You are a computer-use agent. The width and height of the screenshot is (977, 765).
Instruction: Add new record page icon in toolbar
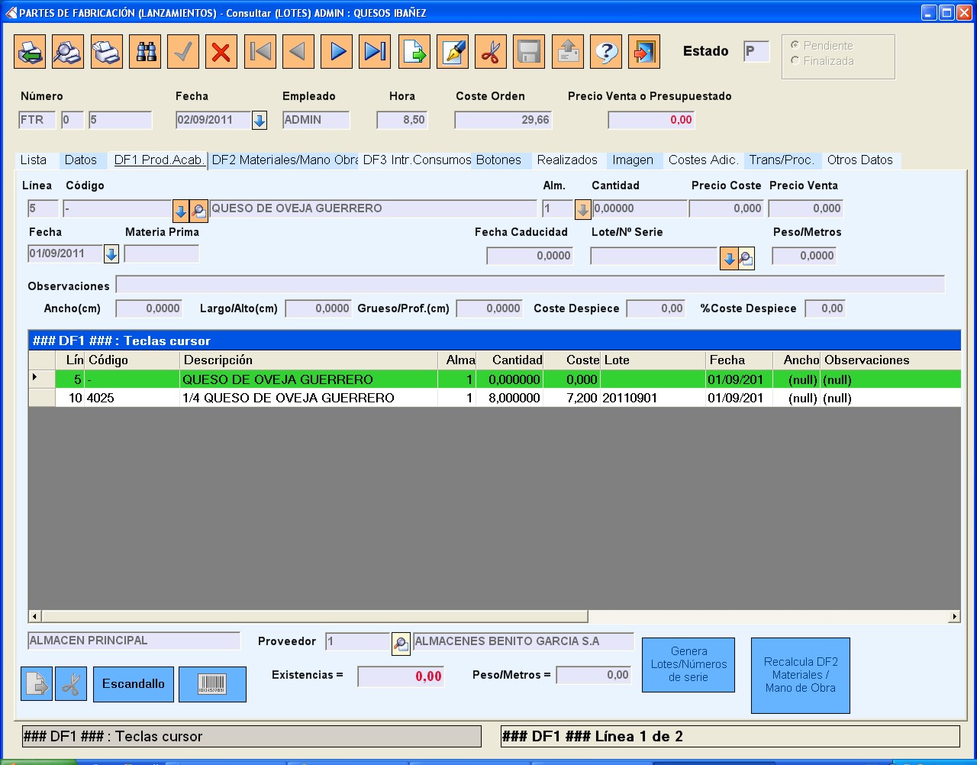coord(414,52)
